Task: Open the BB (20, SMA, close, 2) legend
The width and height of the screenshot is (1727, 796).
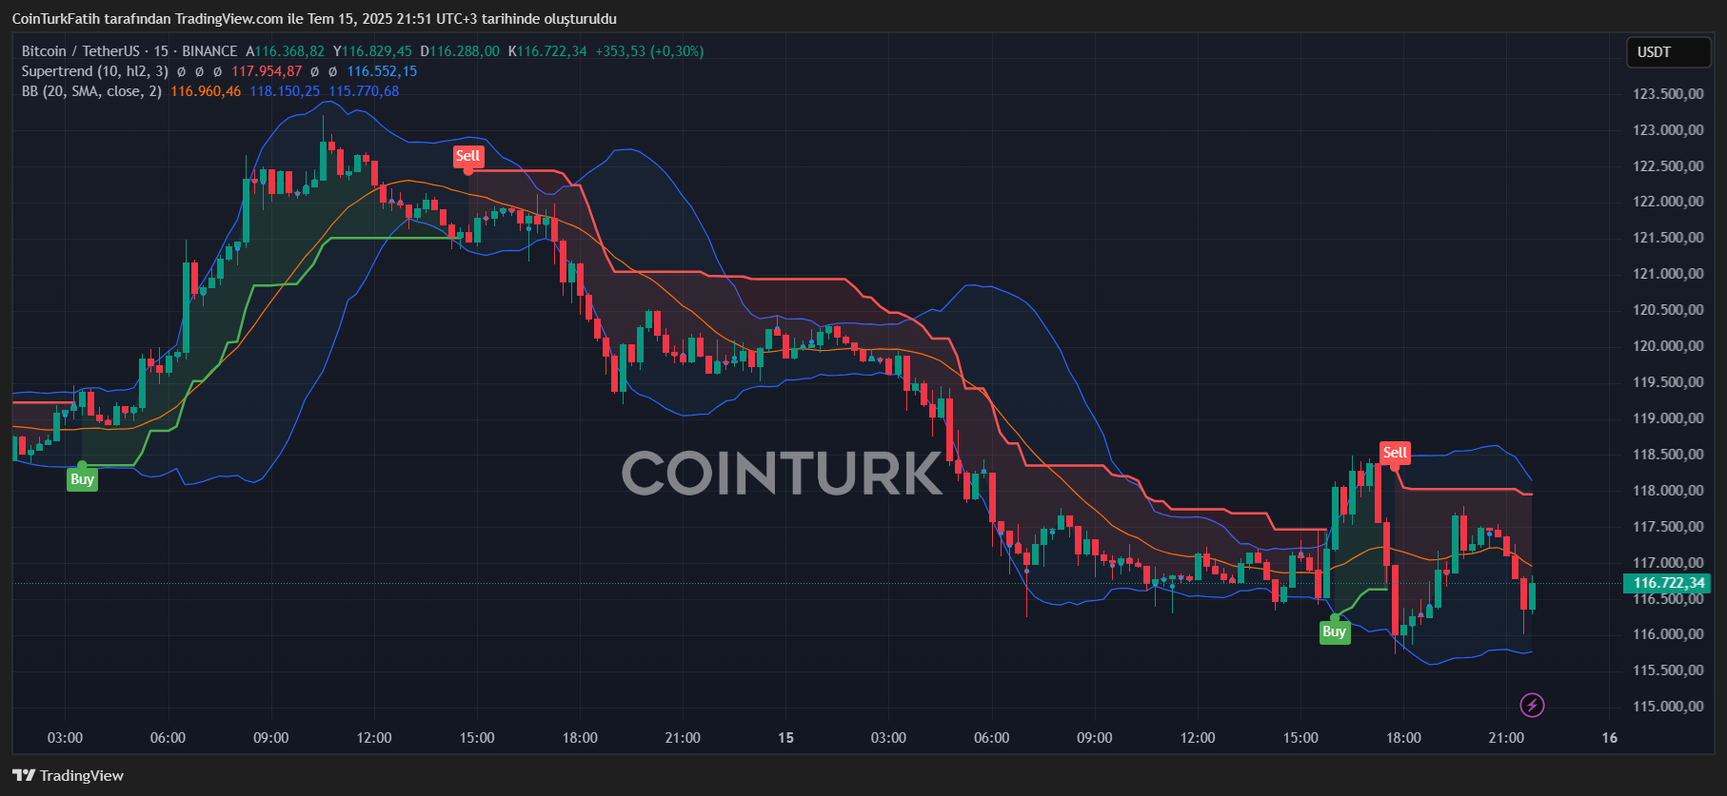Action: click(91, 91)
